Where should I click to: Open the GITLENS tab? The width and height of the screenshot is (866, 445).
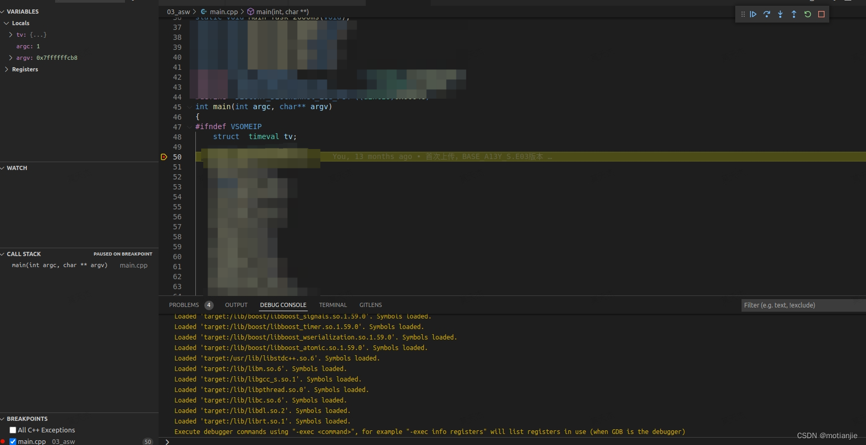pyautogui.click(x=371, y=305)
